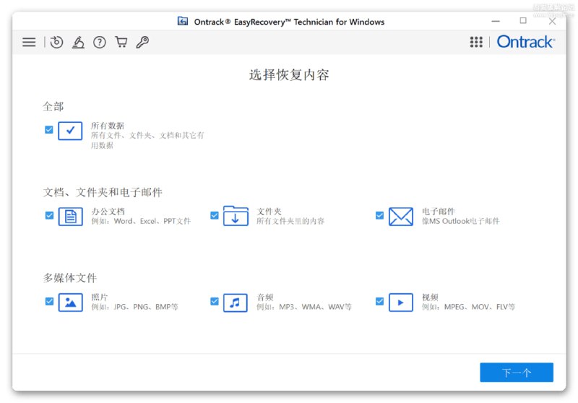The image size is (578, 403).
Task: Open the nine-dot apps grid icon
Action: click(476, 42)
